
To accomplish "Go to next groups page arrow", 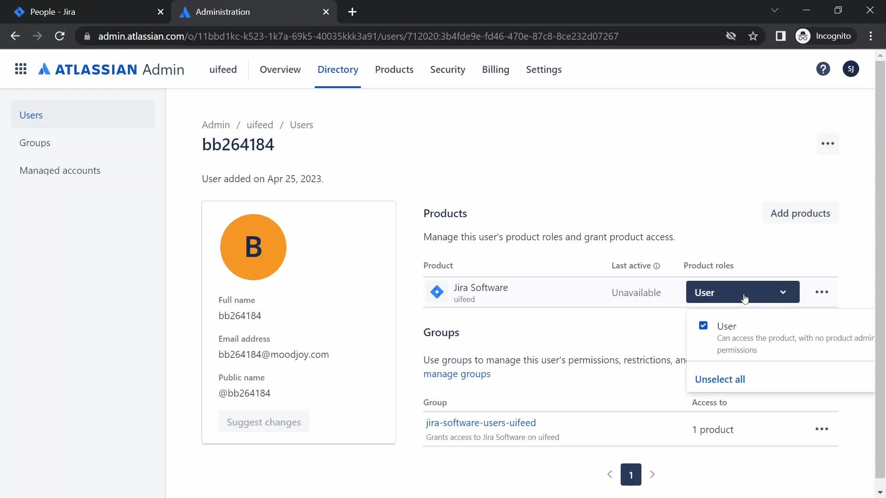I will click(652, 474).
